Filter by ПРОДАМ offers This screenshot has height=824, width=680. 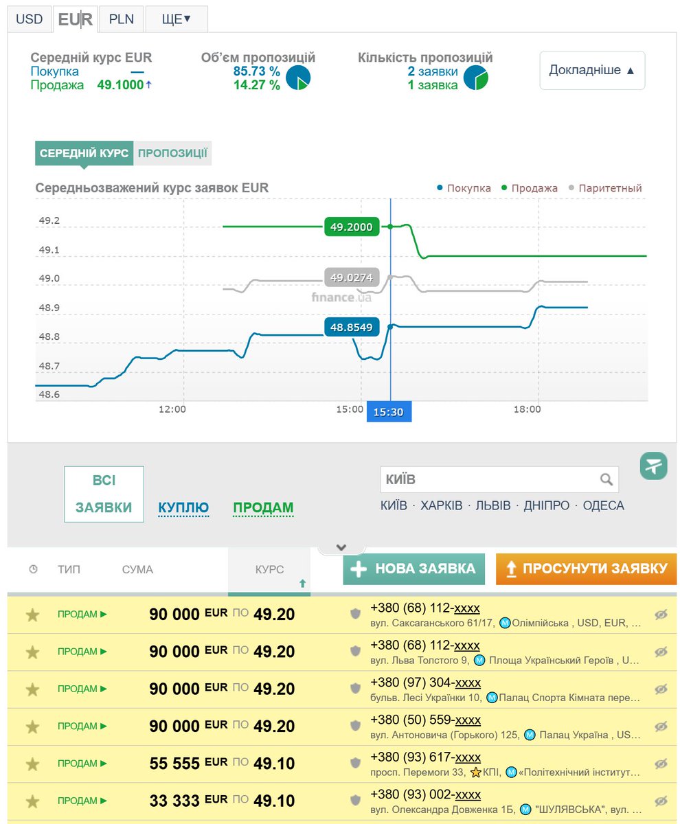click(x=263, y=508)
